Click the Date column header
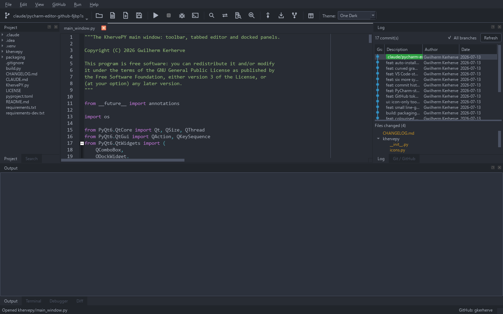The height and width of the screenshot is (314, 503). pyautogui.click(x=478, y=50)
